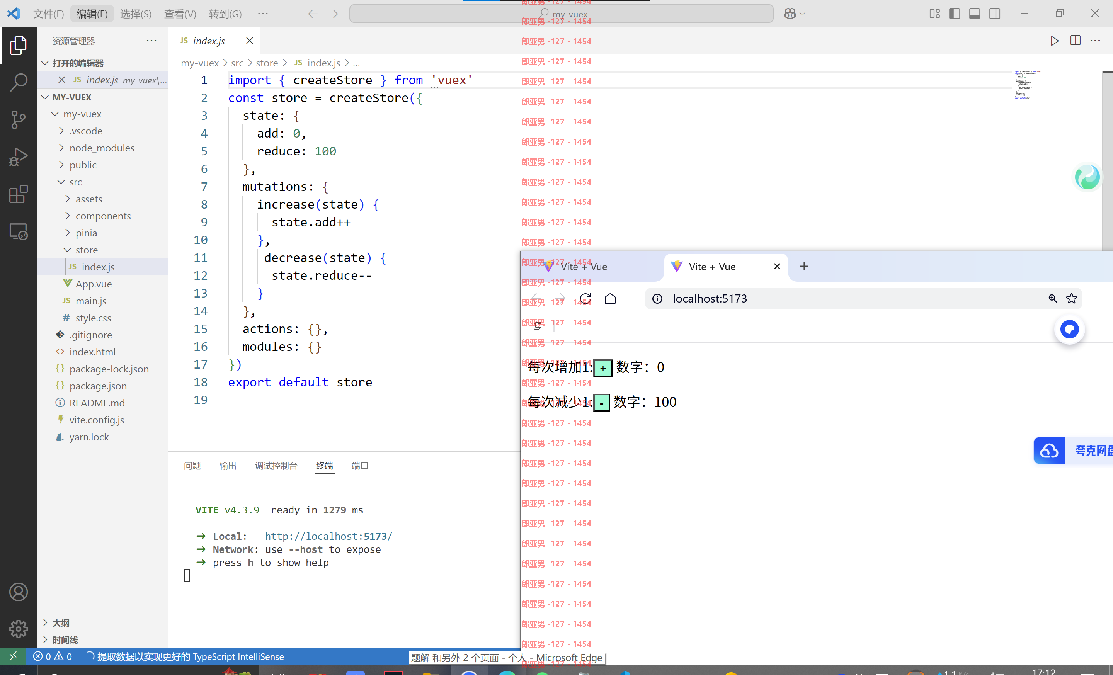Screen dimensions: 1113x675
Task: Open the 选择(S) menu
Action: pyautogui.click(x=136, y=14)
